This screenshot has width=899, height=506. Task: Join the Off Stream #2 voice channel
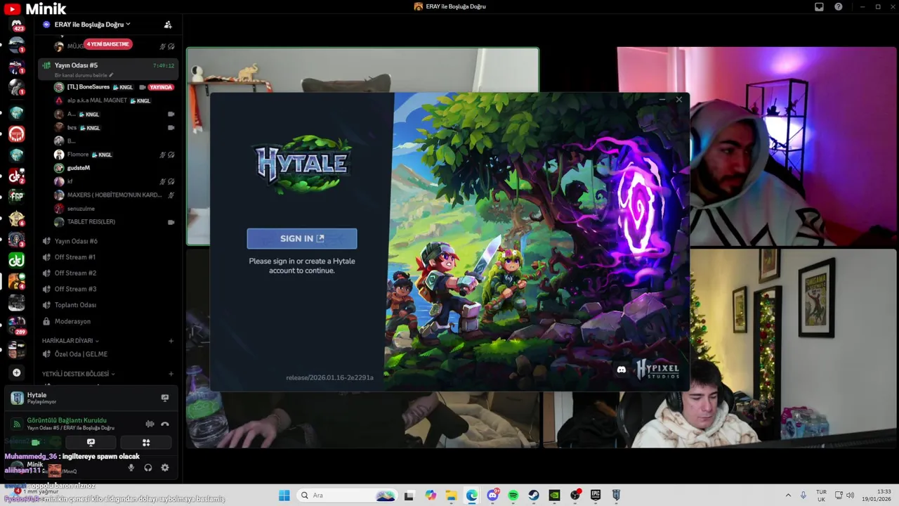click(x=75, y=273)
